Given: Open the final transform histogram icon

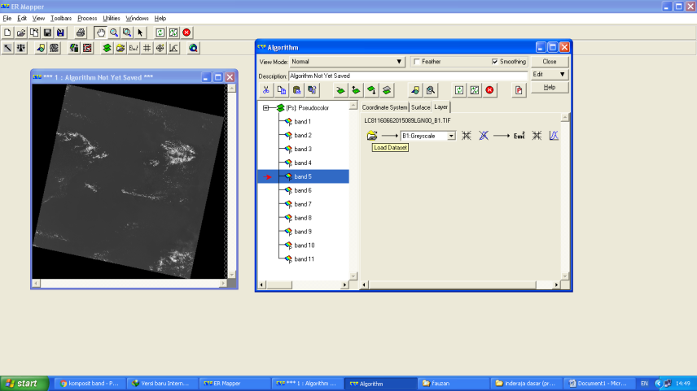Looking at the screenshot, I should pos(554,136).
